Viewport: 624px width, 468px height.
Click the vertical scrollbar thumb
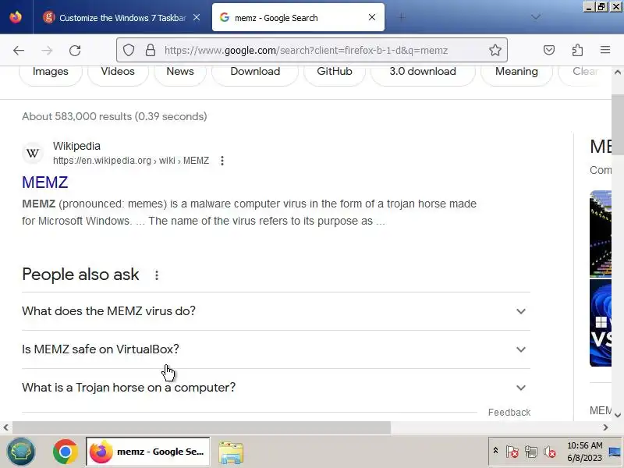tap(618, 125)
